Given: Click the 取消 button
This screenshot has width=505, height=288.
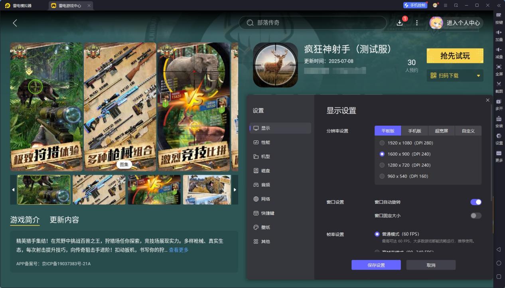Looking at the screenshot, I should click(431, 265).
